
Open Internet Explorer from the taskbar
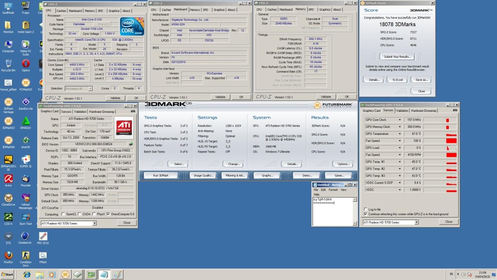click(x=27, y=275)
